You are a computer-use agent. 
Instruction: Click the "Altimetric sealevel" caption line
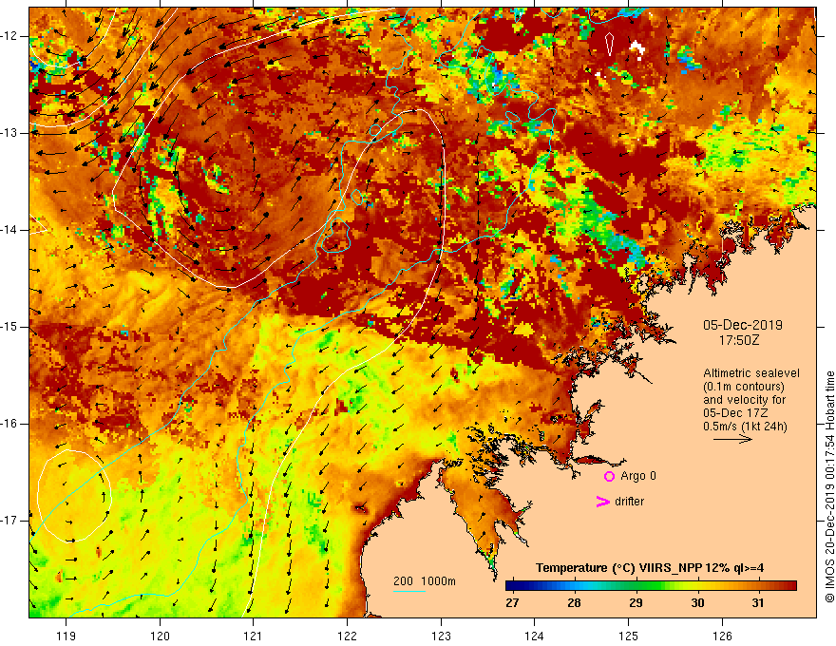pos(751,373)
